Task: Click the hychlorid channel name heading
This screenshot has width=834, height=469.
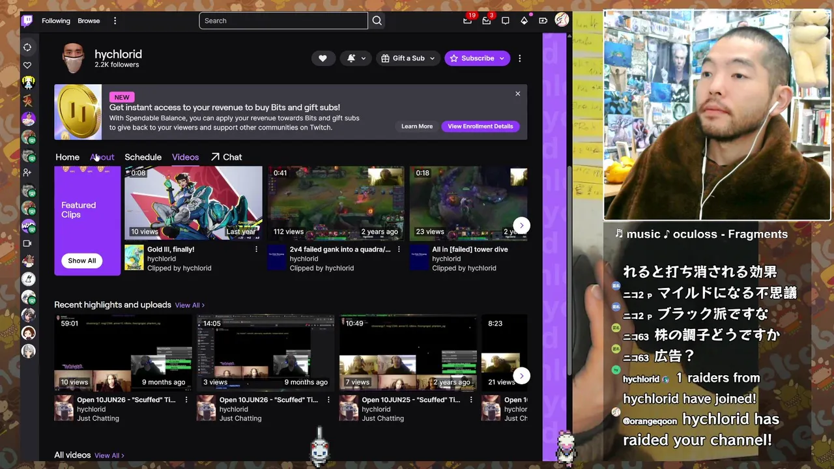Action: pos(118,55)
